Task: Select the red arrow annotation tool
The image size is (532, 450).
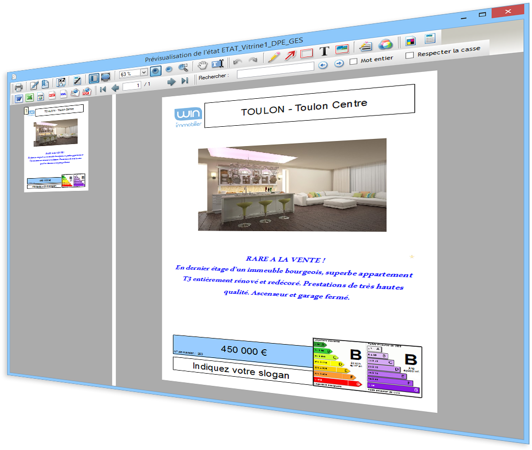Action: (290, 54)
